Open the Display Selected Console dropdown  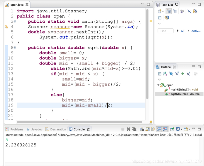coord(181,129)
